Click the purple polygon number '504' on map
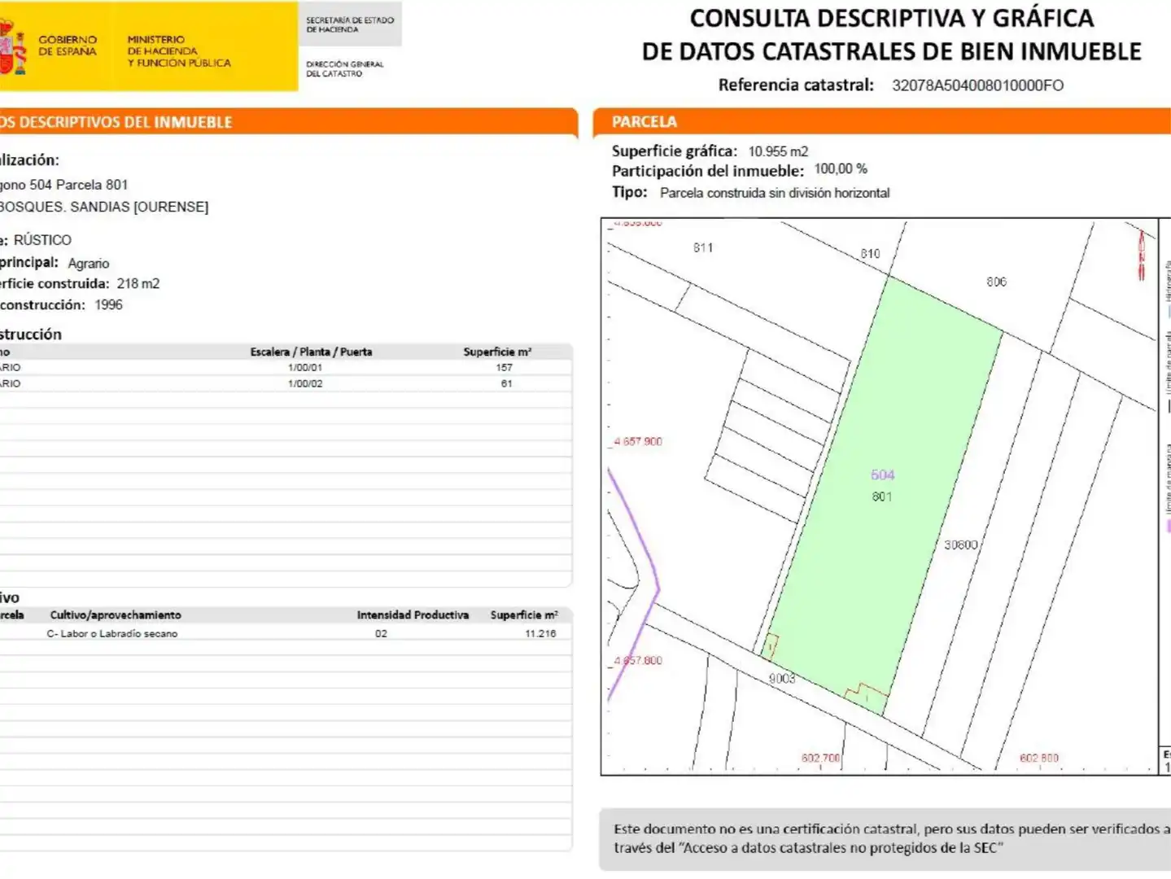Image resolution: width=1171 pixels, height=879 pixels. click(x=882, y=474)
